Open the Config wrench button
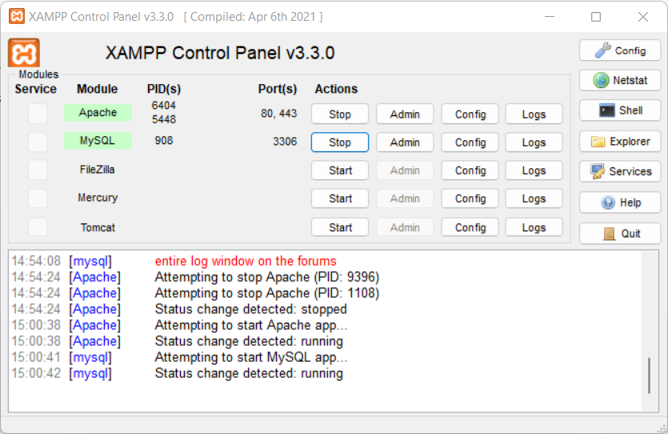The height and width of the screenshot is (434, 668). pyautogui.click(x=620, y=50)
